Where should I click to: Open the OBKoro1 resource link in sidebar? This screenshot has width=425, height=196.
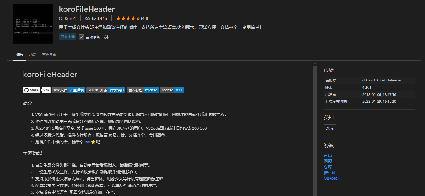pos(332,178)
